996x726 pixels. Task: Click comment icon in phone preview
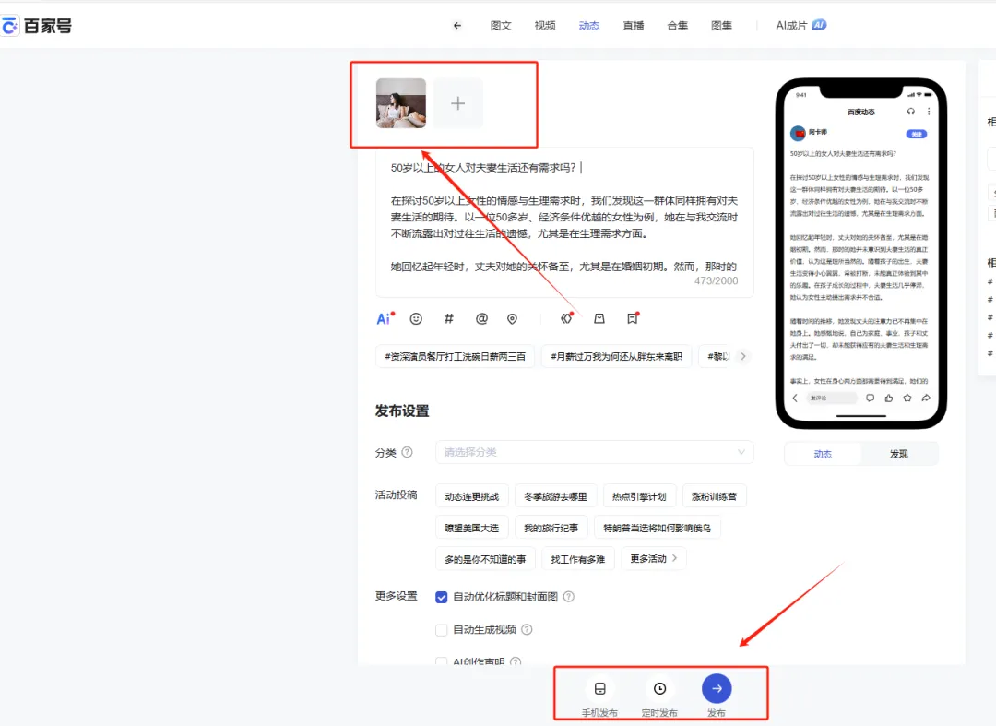(871, 399)
